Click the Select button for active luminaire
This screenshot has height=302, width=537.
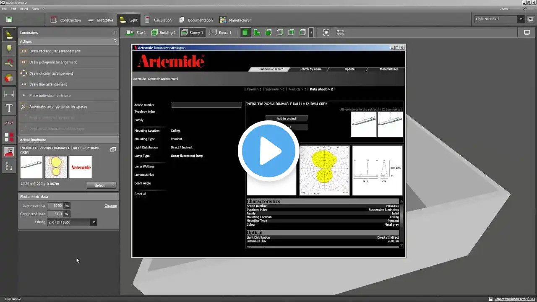(102, 185)
